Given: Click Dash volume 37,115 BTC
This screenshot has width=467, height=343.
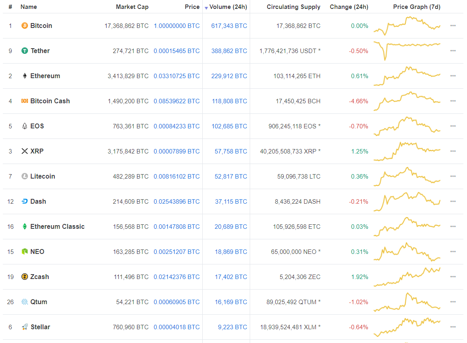Looking at the screenshot, I should click(231, 201).
